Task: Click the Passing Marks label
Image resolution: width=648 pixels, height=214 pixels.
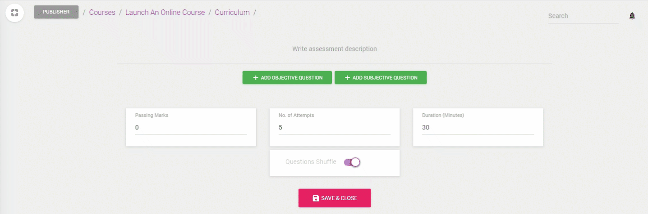Action: [152, 116]
